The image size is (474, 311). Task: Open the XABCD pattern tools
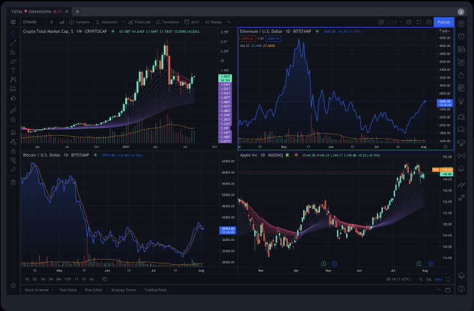click(13, 80)
